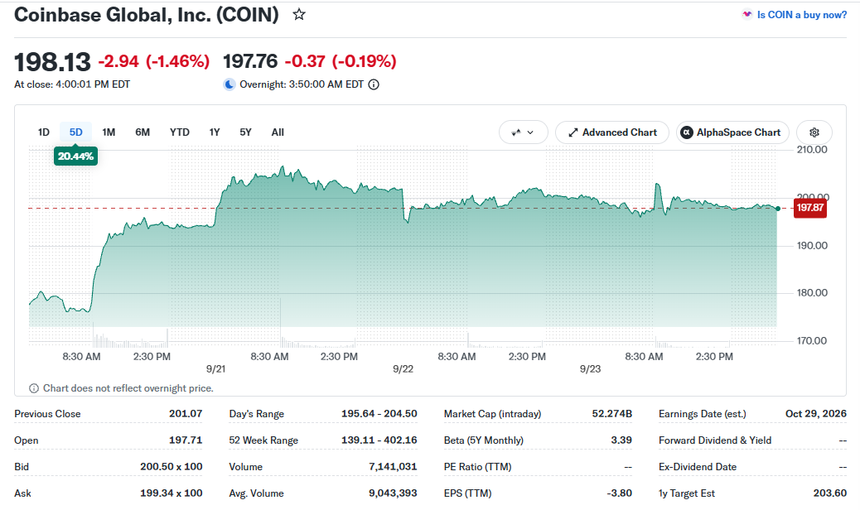This screenshot has width=860, height=510.
Task: Click the closing price 198.13
Action: coord(52,62)
